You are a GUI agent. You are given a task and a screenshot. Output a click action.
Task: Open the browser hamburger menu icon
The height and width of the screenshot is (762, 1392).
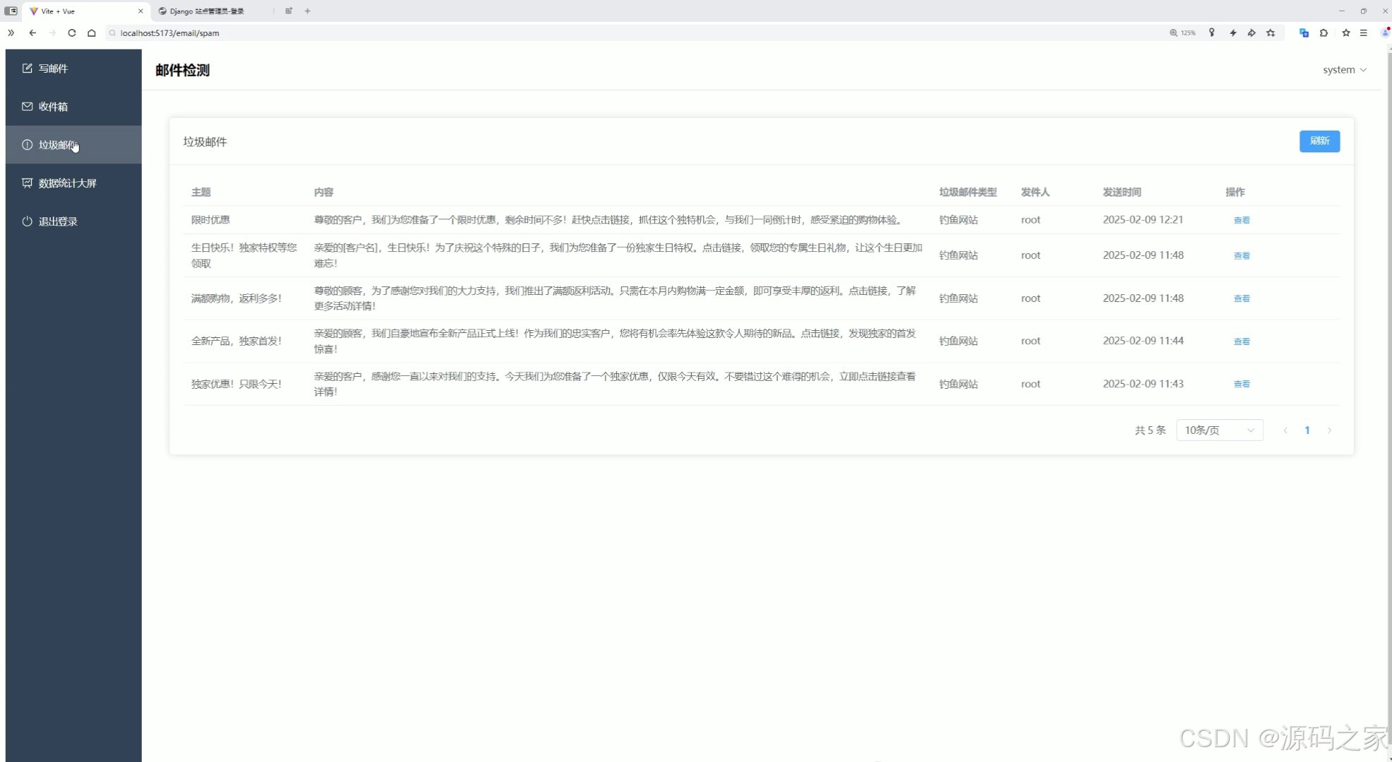(1364, 33)
